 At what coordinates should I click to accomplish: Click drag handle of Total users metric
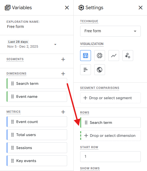tap(12, 135)
